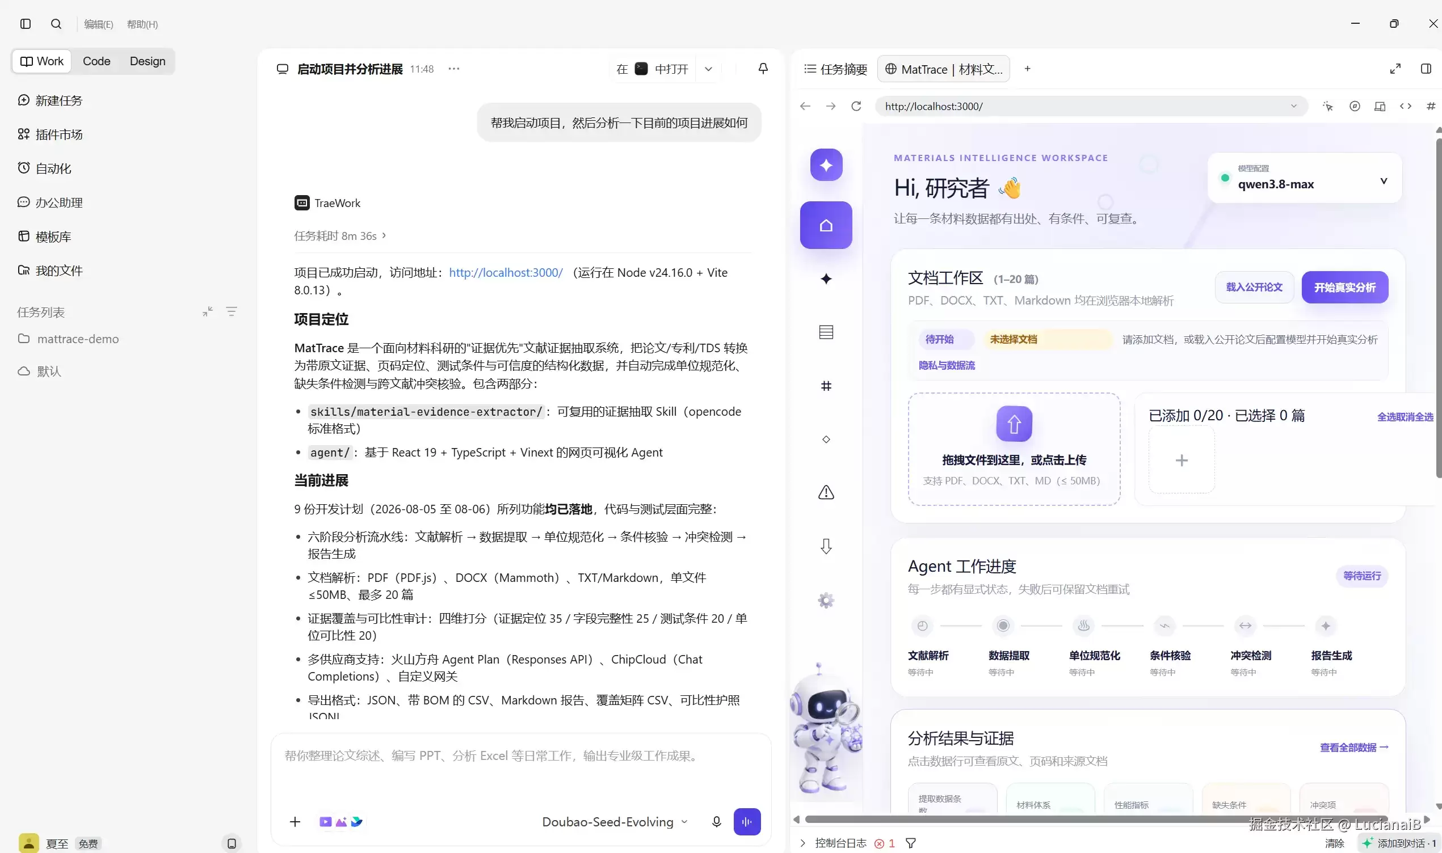This screenshot has width=1442, height=853.
Task: Expand the open-in dropdown arrow
Action: [708, 69]
